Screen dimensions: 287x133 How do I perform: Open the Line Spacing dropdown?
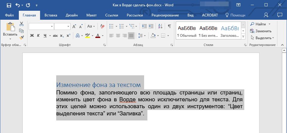[x=141, y=36]
